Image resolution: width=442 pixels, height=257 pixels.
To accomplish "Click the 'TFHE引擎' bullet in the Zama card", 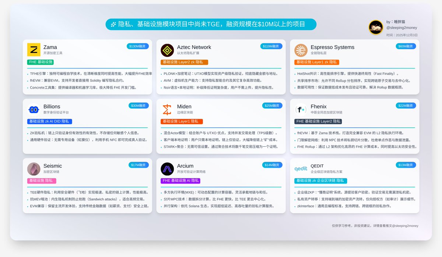I will (90, 74).
